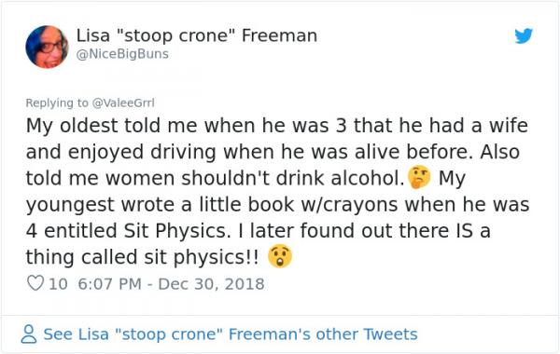Click the like count number 10
The width and height of the screenshot is (560, 354).
coord(58,284)
